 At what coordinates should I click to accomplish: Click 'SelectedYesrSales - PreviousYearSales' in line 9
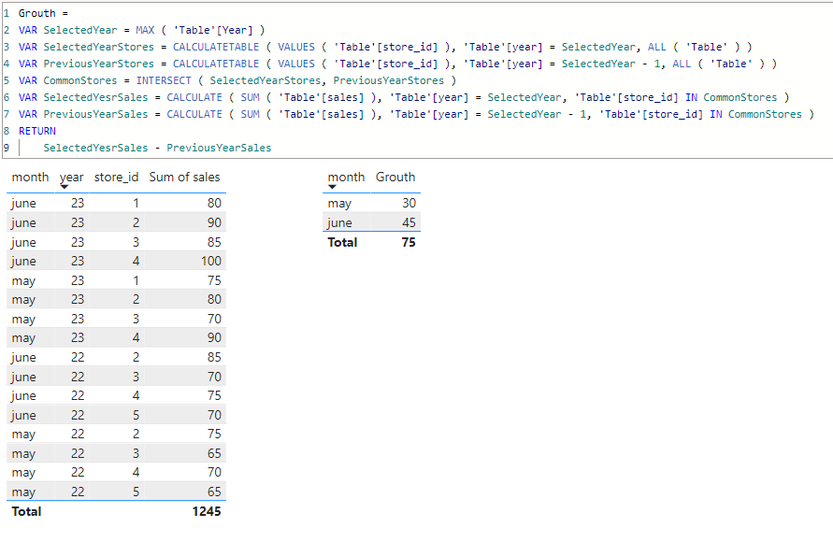157,148
